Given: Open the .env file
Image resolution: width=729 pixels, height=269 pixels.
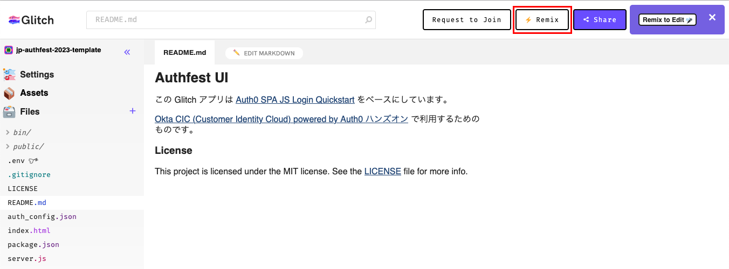Looking at the screenshot, I should (16, 161).
